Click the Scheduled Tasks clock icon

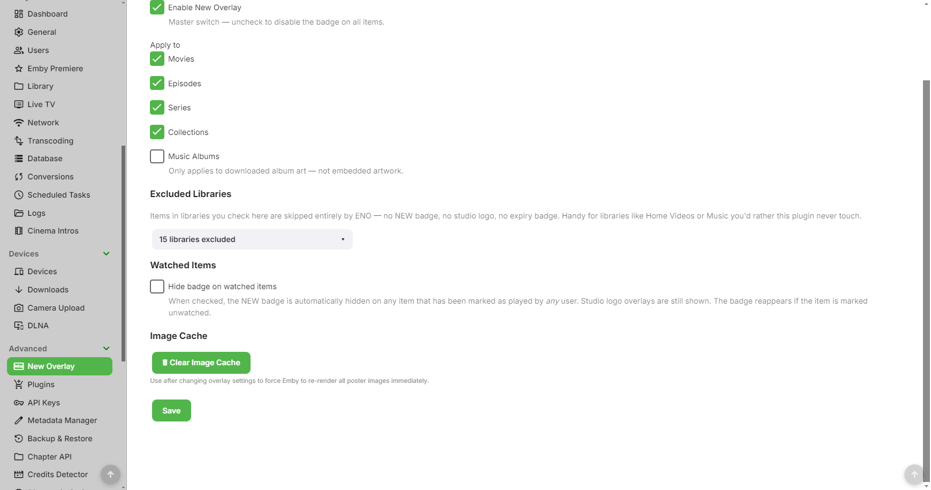click(19, 195)
